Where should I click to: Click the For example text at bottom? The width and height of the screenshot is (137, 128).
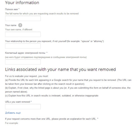point(12,123)
